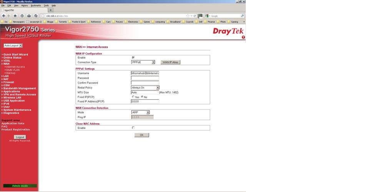Reload page using the address bar reload icon

(x=195, y=16)
